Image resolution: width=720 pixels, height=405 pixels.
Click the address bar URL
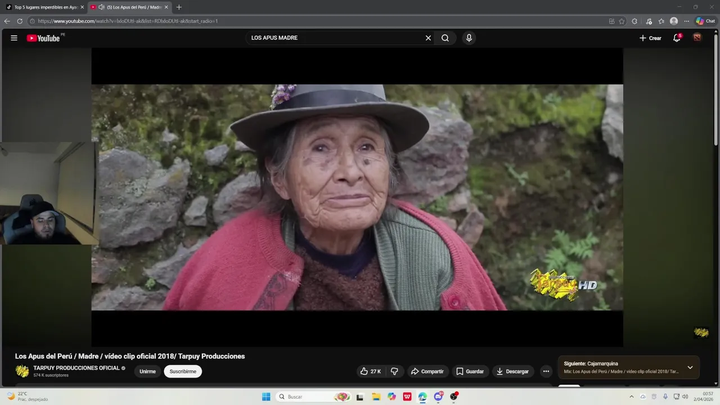128,21
